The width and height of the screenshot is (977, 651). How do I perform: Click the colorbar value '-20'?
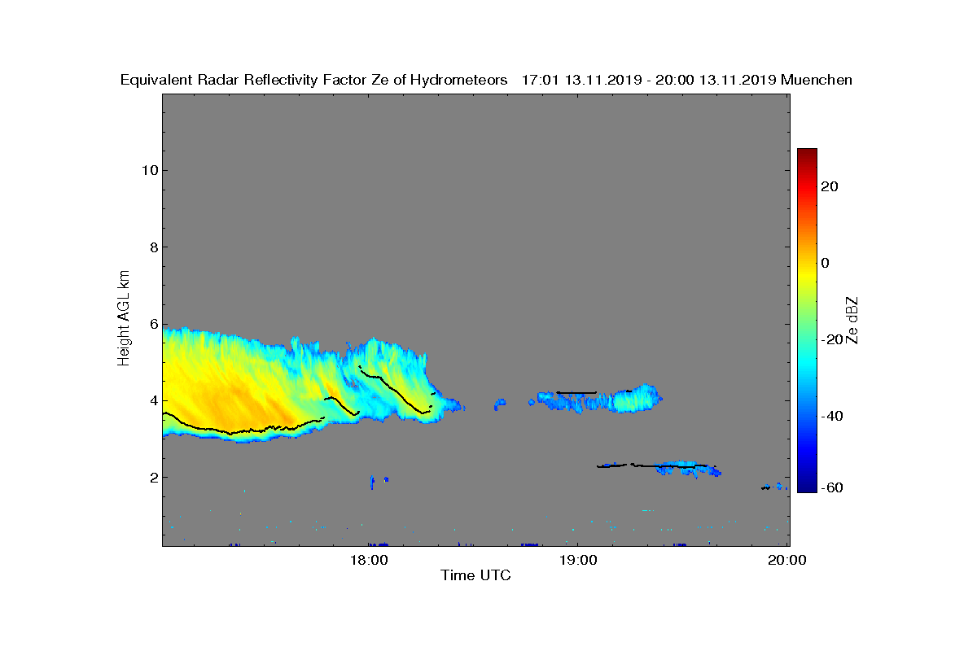[x=833, y=340]
